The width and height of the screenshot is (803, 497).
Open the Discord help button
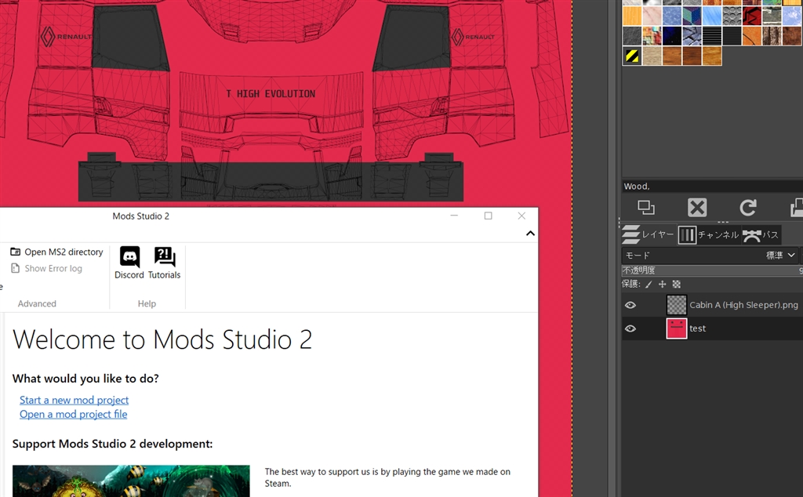pos(129,263)
